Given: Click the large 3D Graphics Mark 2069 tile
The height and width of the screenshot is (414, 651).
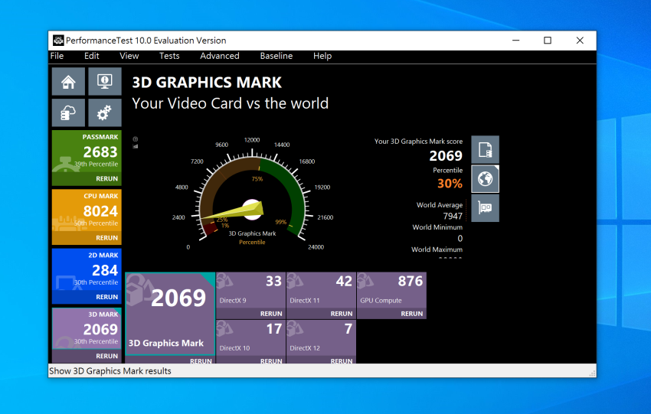Looking at the screenshot, I should (x=170, y=314).
